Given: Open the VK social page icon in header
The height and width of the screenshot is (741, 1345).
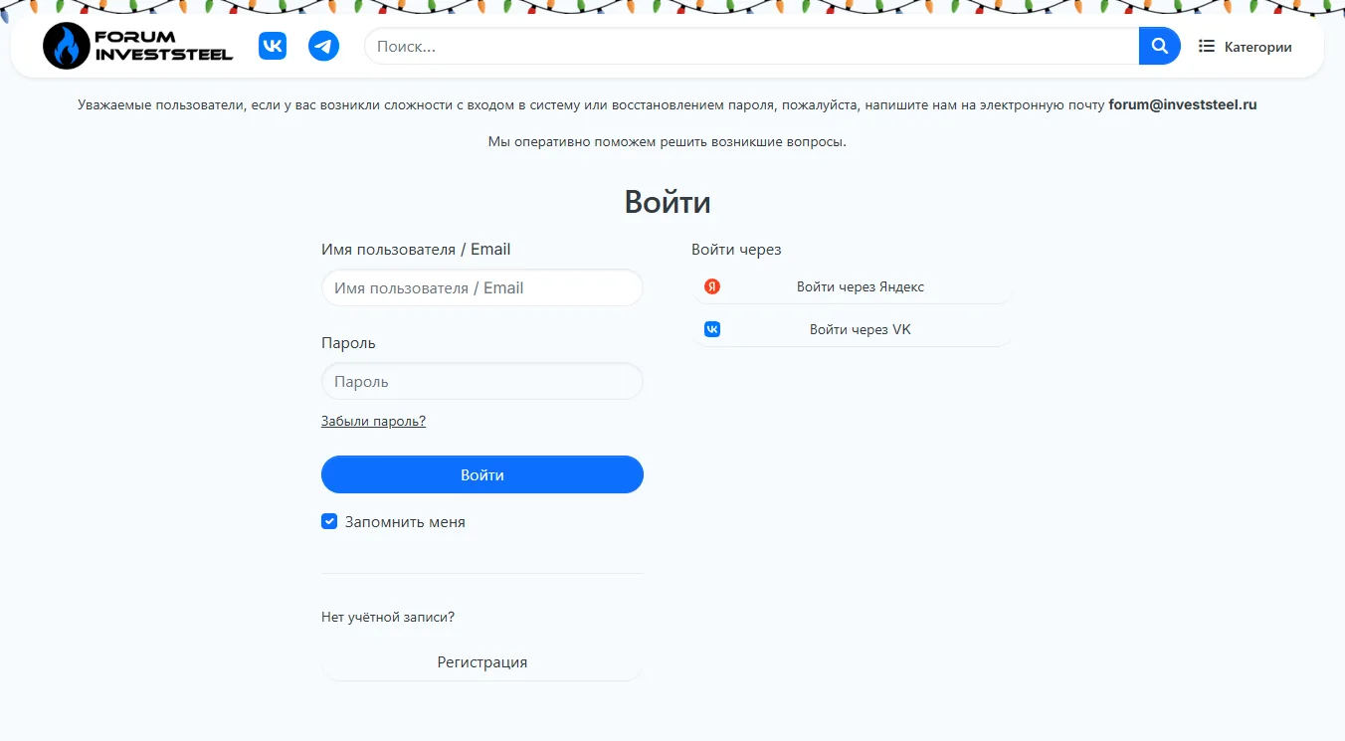Looking at the screenshot, I should [273, 46].
